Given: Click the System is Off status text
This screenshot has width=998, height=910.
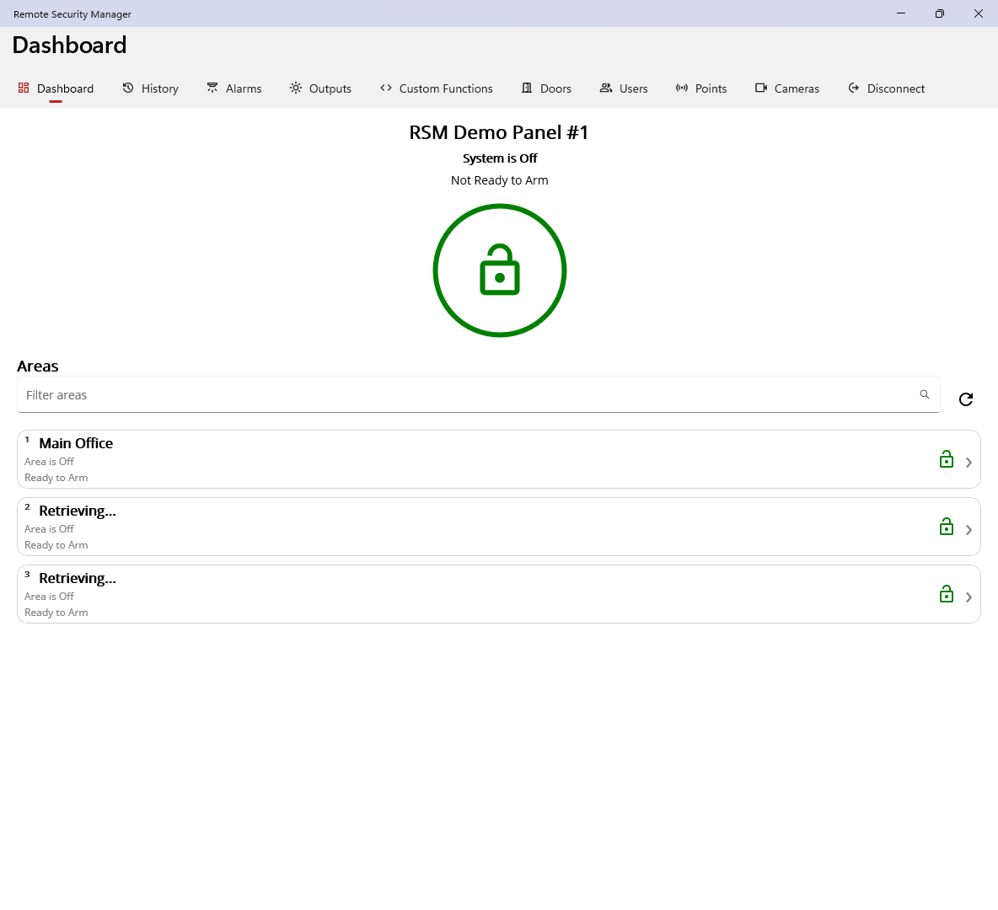Looking at the screenshot, I should (500, 158).
